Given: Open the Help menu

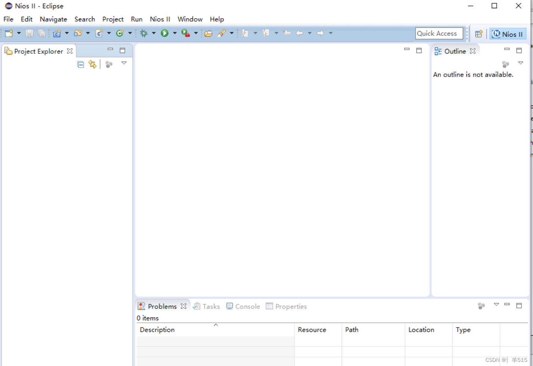Looking at the screenshot, I should point(217,19).
